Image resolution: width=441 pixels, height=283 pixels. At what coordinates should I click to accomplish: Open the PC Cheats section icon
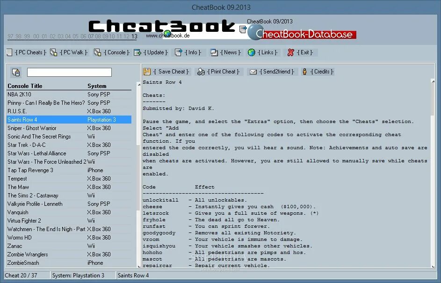pyautogui.click(x=9, y=52)
